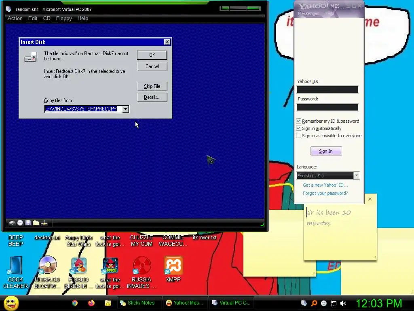Launch Firefox from the taskbar
Screen dimensions: 414x311
(x=91, y=303)
